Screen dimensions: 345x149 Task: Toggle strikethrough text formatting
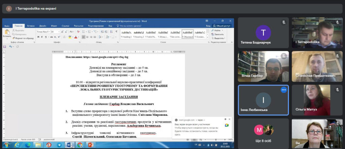(x=51, y=37)
